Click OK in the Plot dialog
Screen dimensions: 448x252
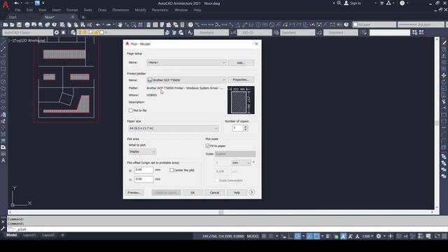(x=193, y=192)
